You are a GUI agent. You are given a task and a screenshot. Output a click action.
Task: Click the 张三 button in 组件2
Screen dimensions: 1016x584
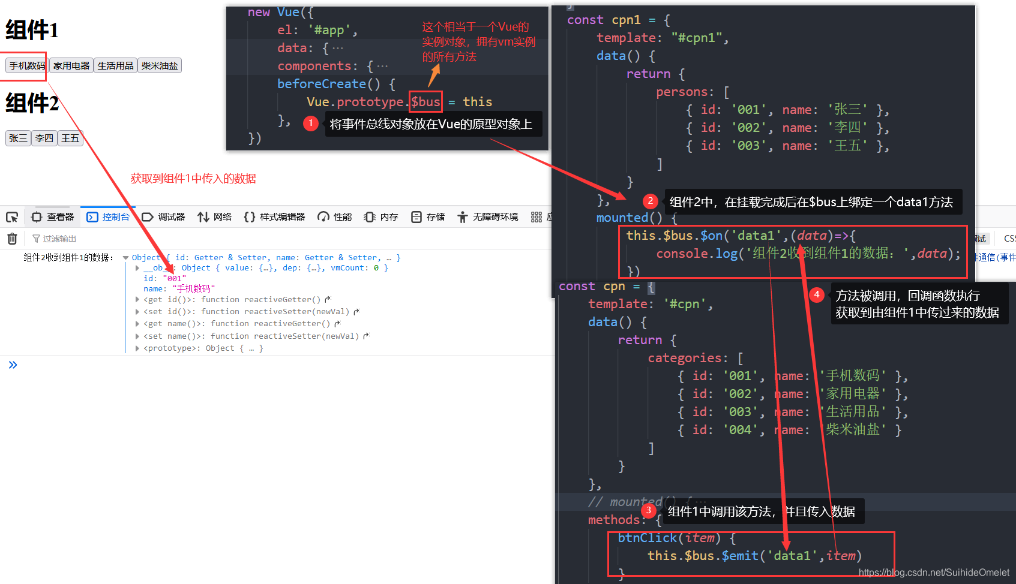[x=18, y=139]
